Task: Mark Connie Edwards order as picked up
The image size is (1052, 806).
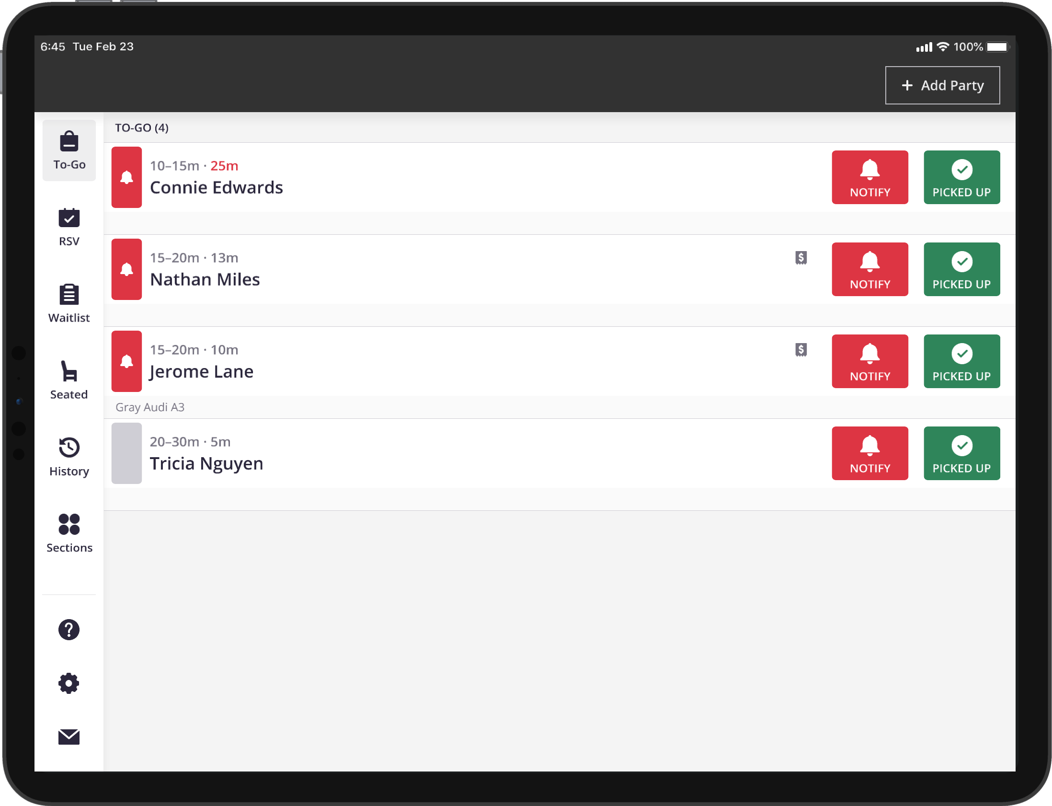Action: pos(961,177)
